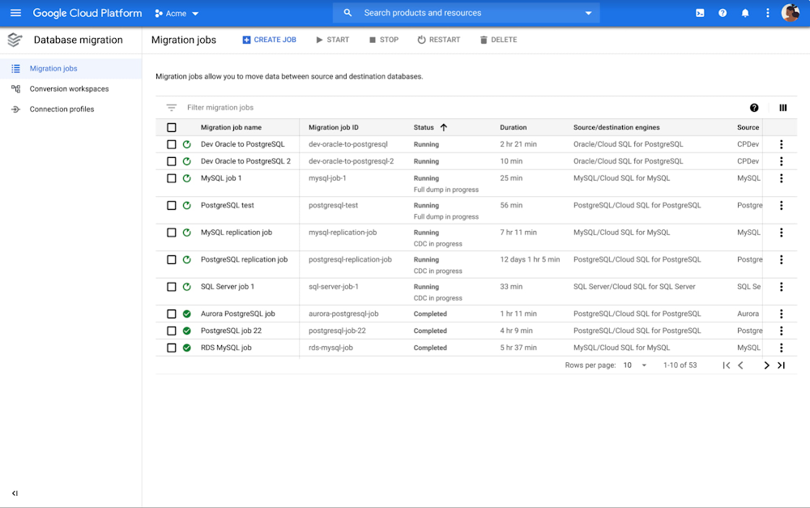Check the SQL Server job 1 checkbox
Screen dimensions: 810x508
tap(172, 287)
